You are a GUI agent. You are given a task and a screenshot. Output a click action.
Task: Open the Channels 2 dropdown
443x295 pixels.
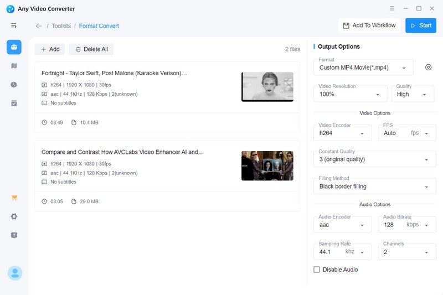tap(407, 252)
